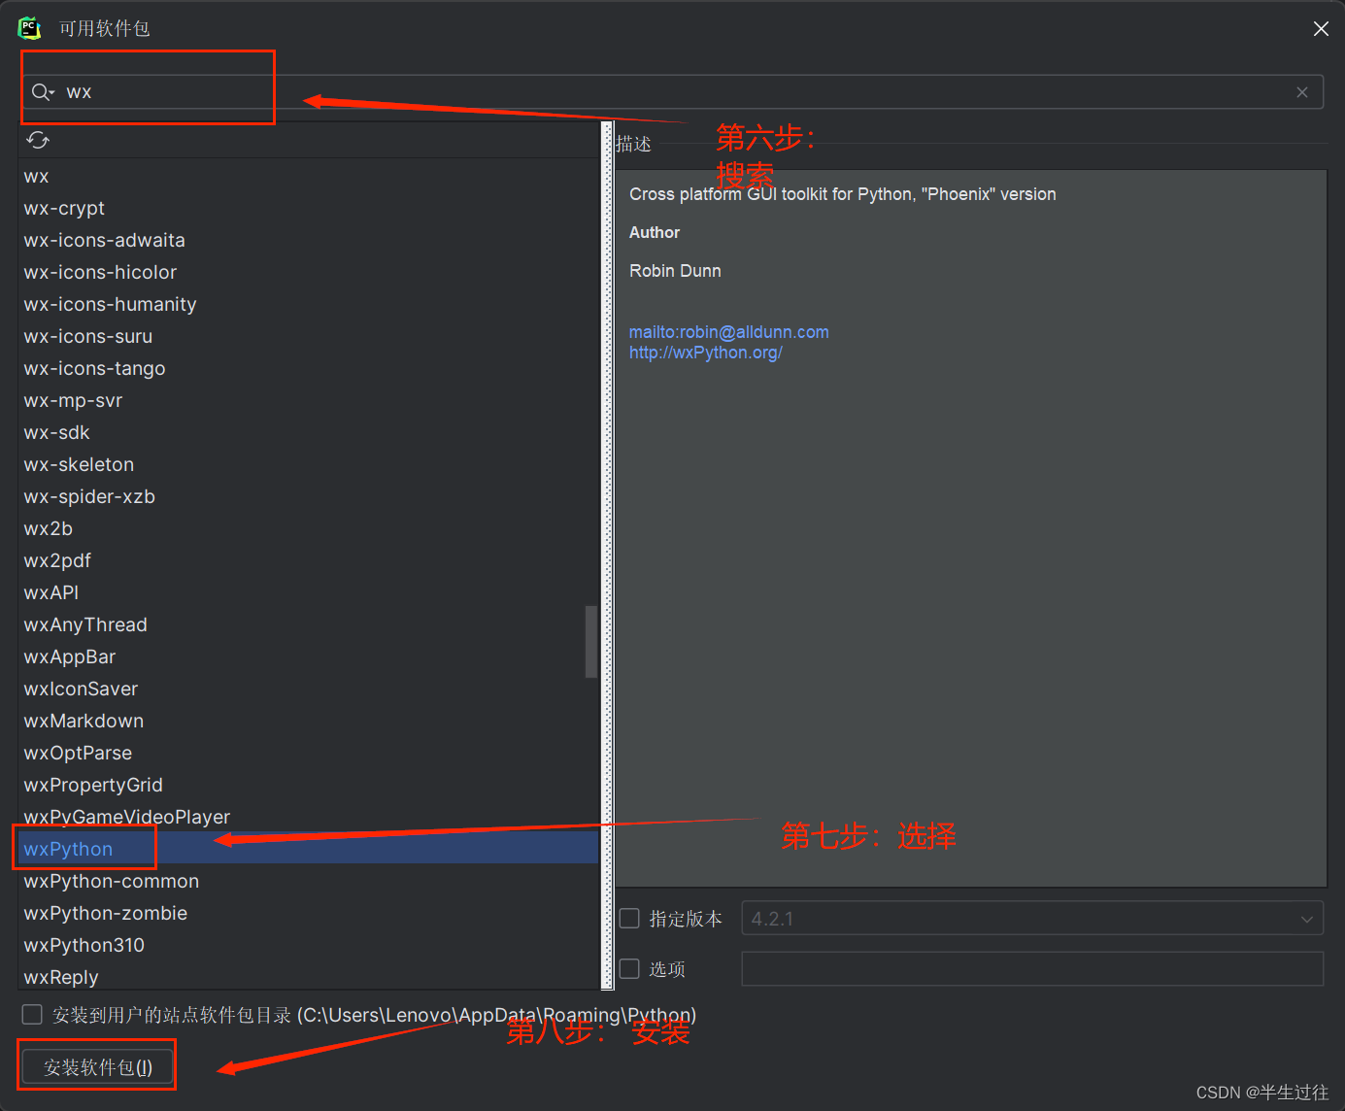The height and width of the screenshot is (1111, 1345).
Task: Open the mailto:robin@alldunn.com link
Action: tap(728, 332)
